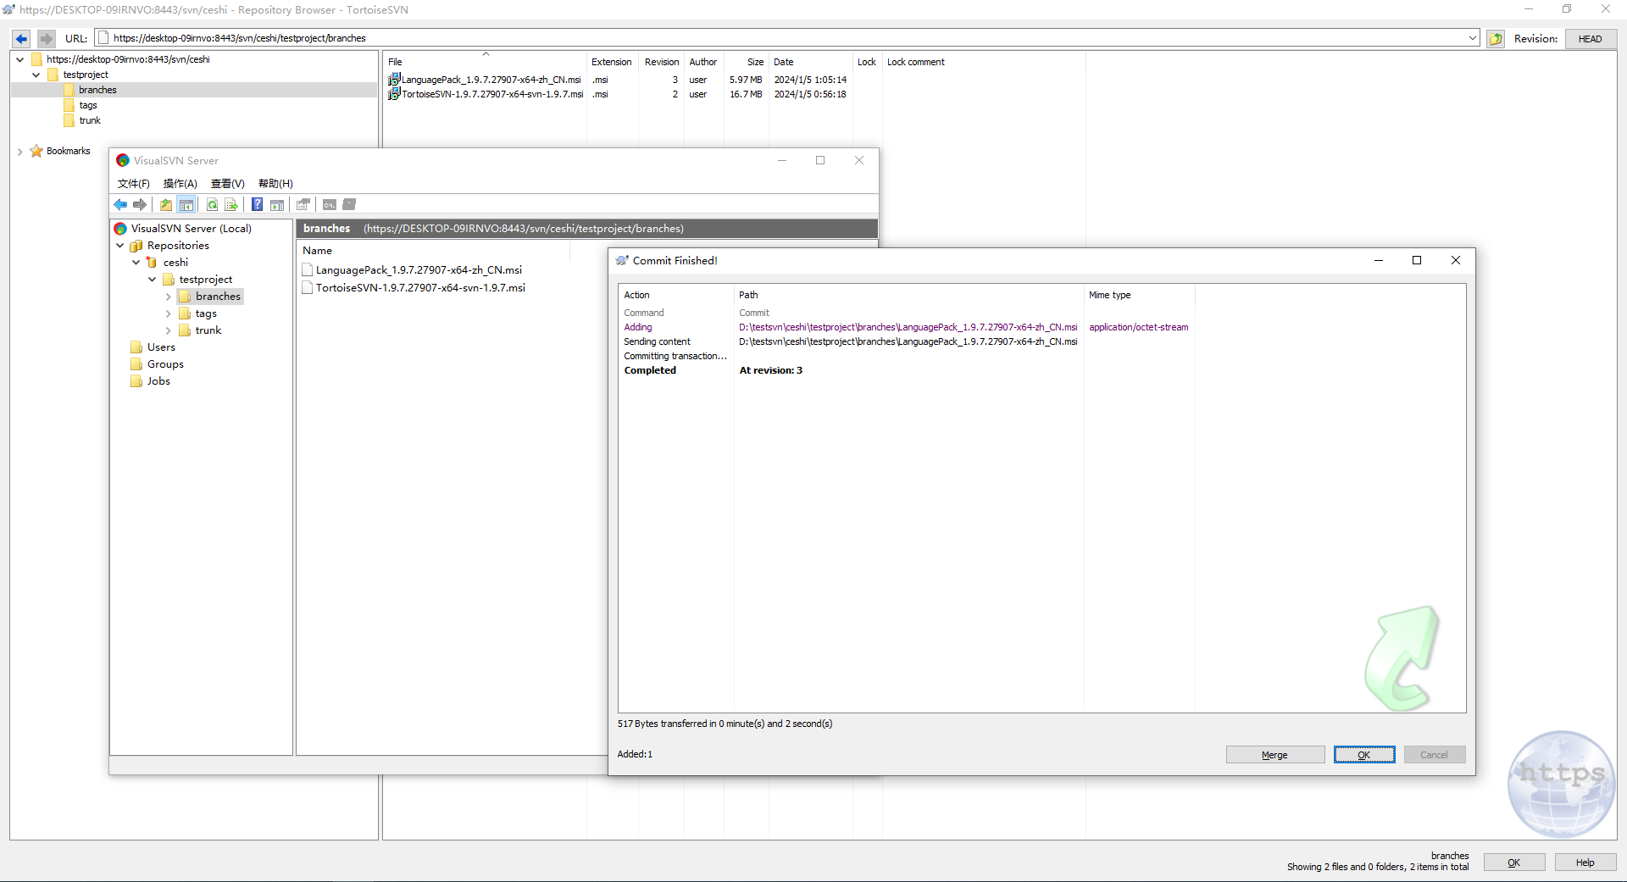Click the Groups folder icon in VisualSVN tree

(136, 364)
